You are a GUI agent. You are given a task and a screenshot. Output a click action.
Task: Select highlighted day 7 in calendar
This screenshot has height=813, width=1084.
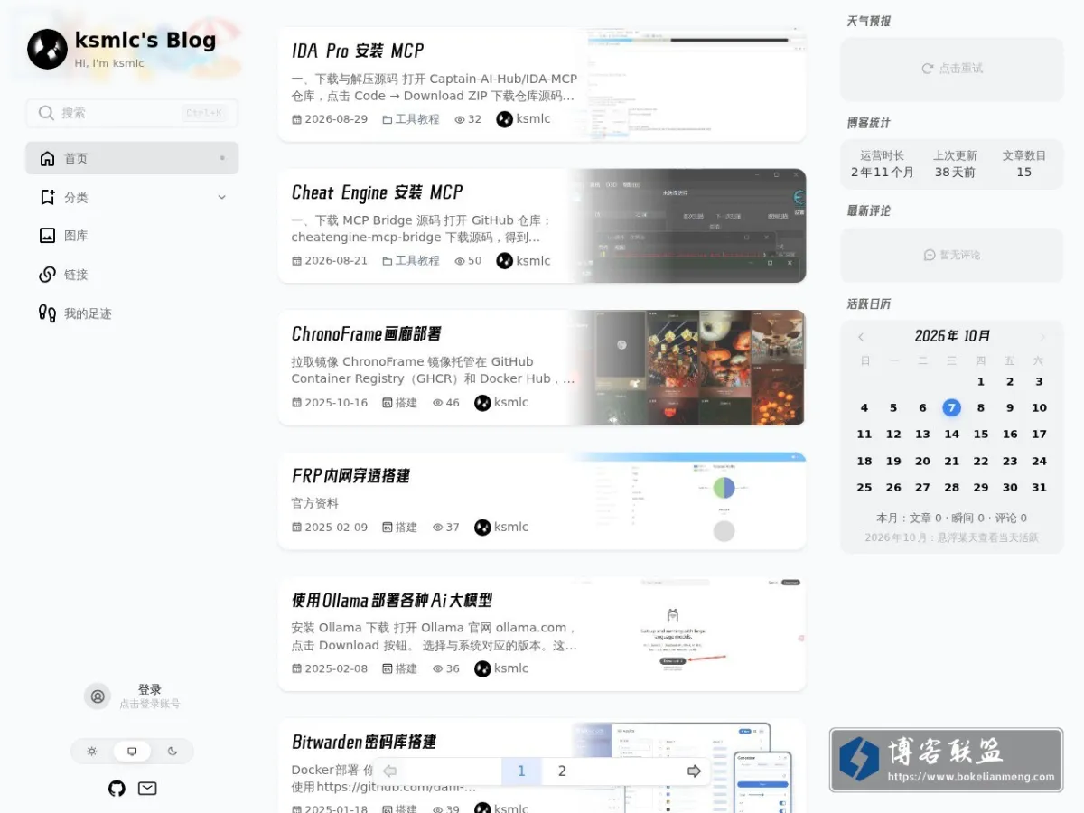[x=952, y=408]
